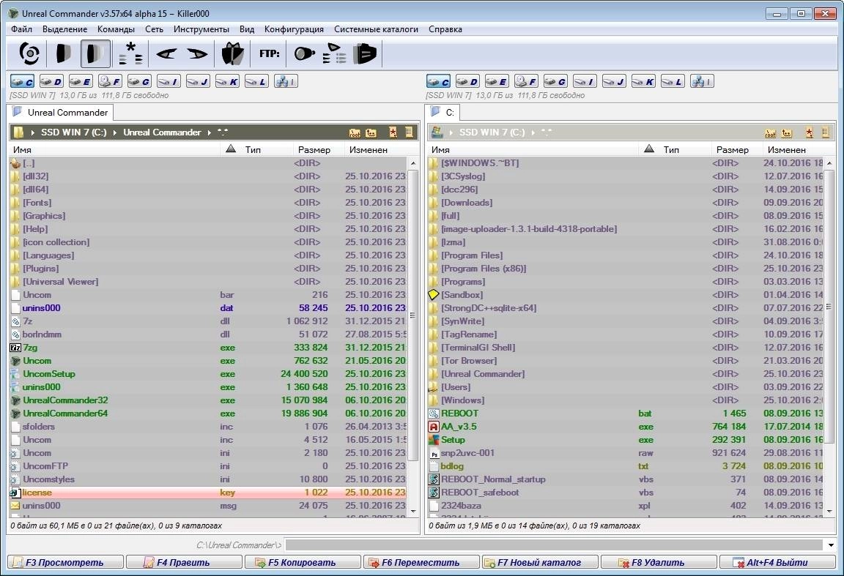Select optical drive F in left panel
The width and height of the screenshot is (844, 576).
111,81
